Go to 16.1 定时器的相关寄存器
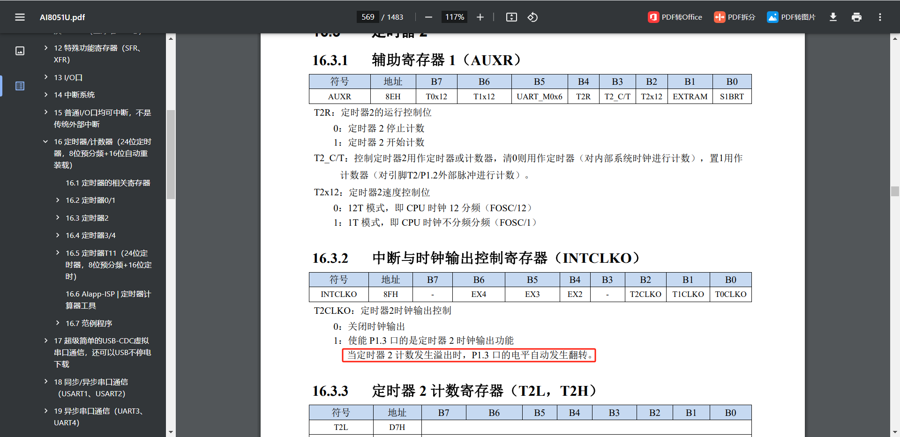 (x=108, y=183)
